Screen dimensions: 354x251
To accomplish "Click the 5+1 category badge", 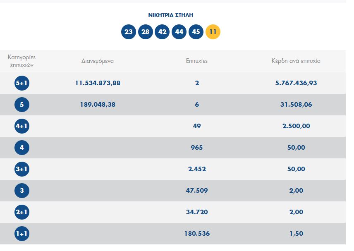I will [22, 83].
